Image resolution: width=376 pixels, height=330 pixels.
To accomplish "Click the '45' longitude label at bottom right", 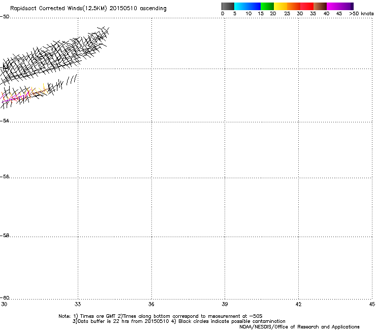I will [x=372, y=304].
